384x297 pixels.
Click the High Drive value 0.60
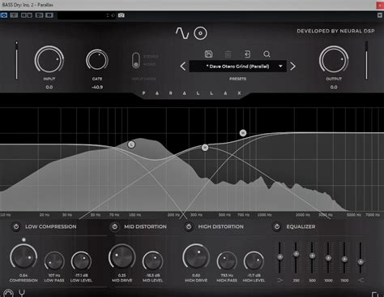(x=196, y=275)
